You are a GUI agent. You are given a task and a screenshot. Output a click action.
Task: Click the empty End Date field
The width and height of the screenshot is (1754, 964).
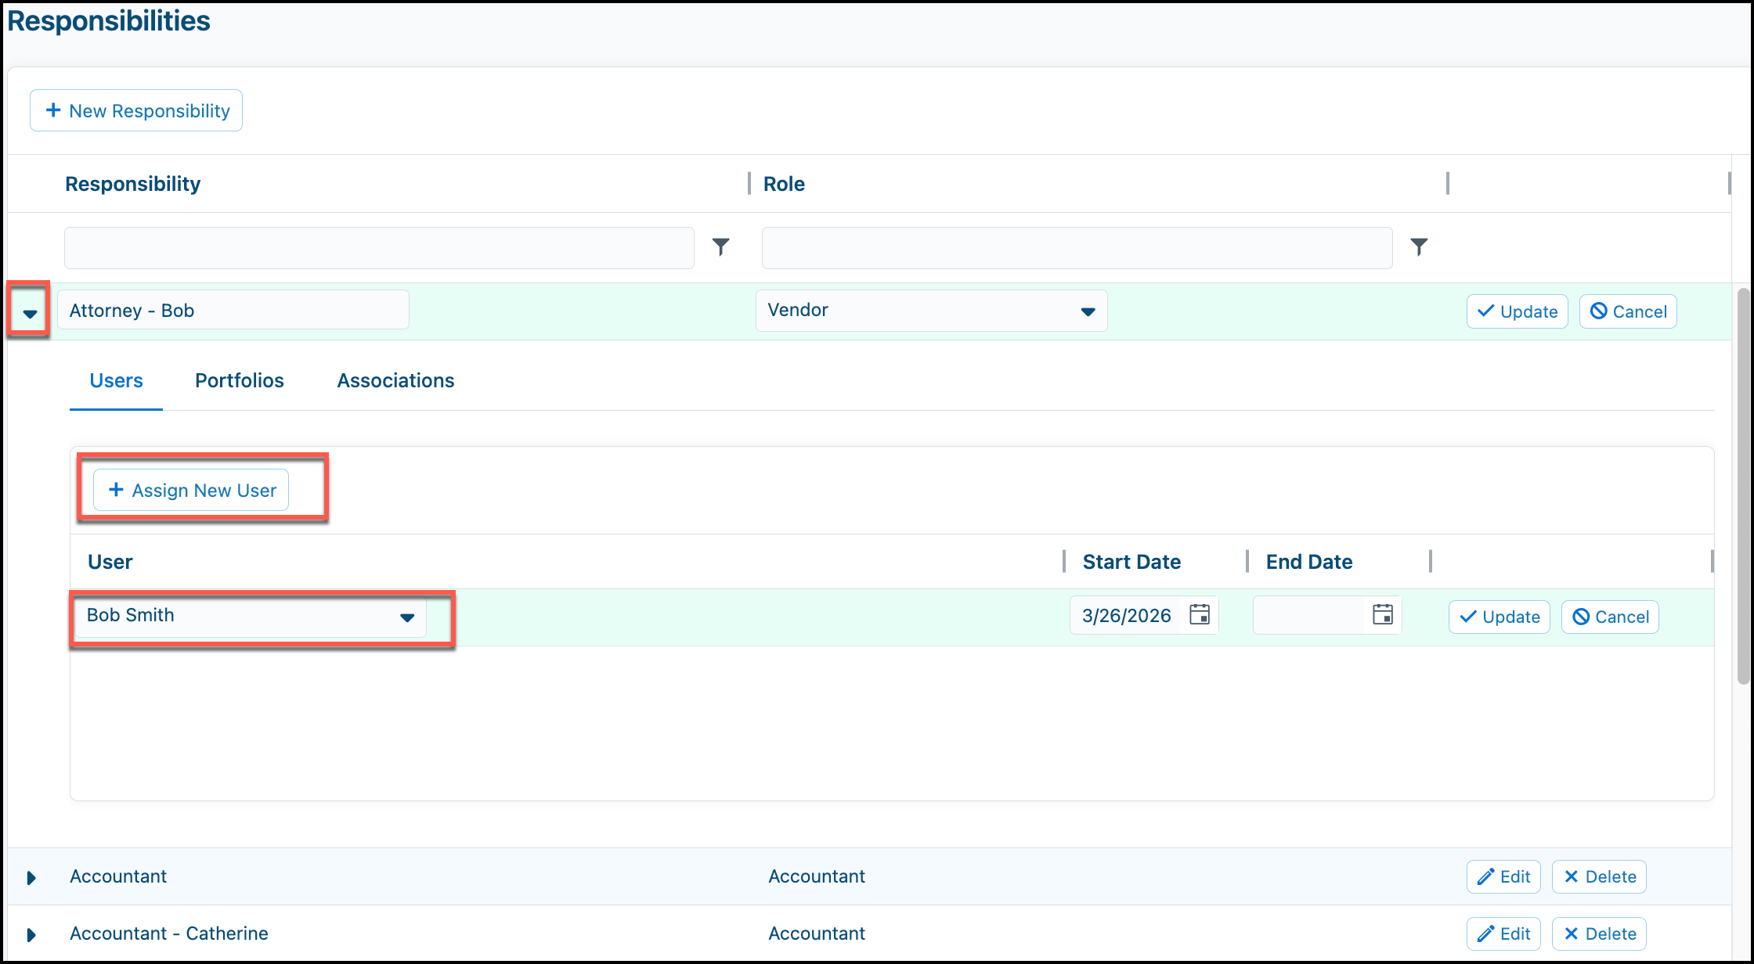click(1309, 615)
